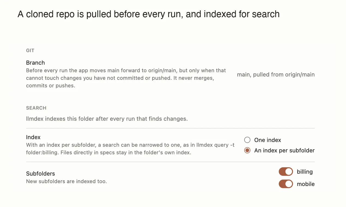
Task: Select the One index radio button
Action: click(x=247, y=140)
